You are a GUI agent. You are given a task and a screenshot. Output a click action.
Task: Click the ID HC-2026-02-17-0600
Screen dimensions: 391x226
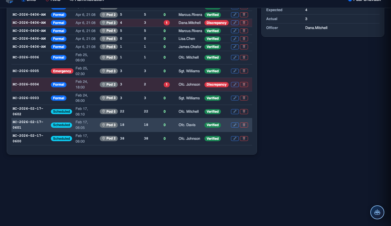click(x=28, y=139)
